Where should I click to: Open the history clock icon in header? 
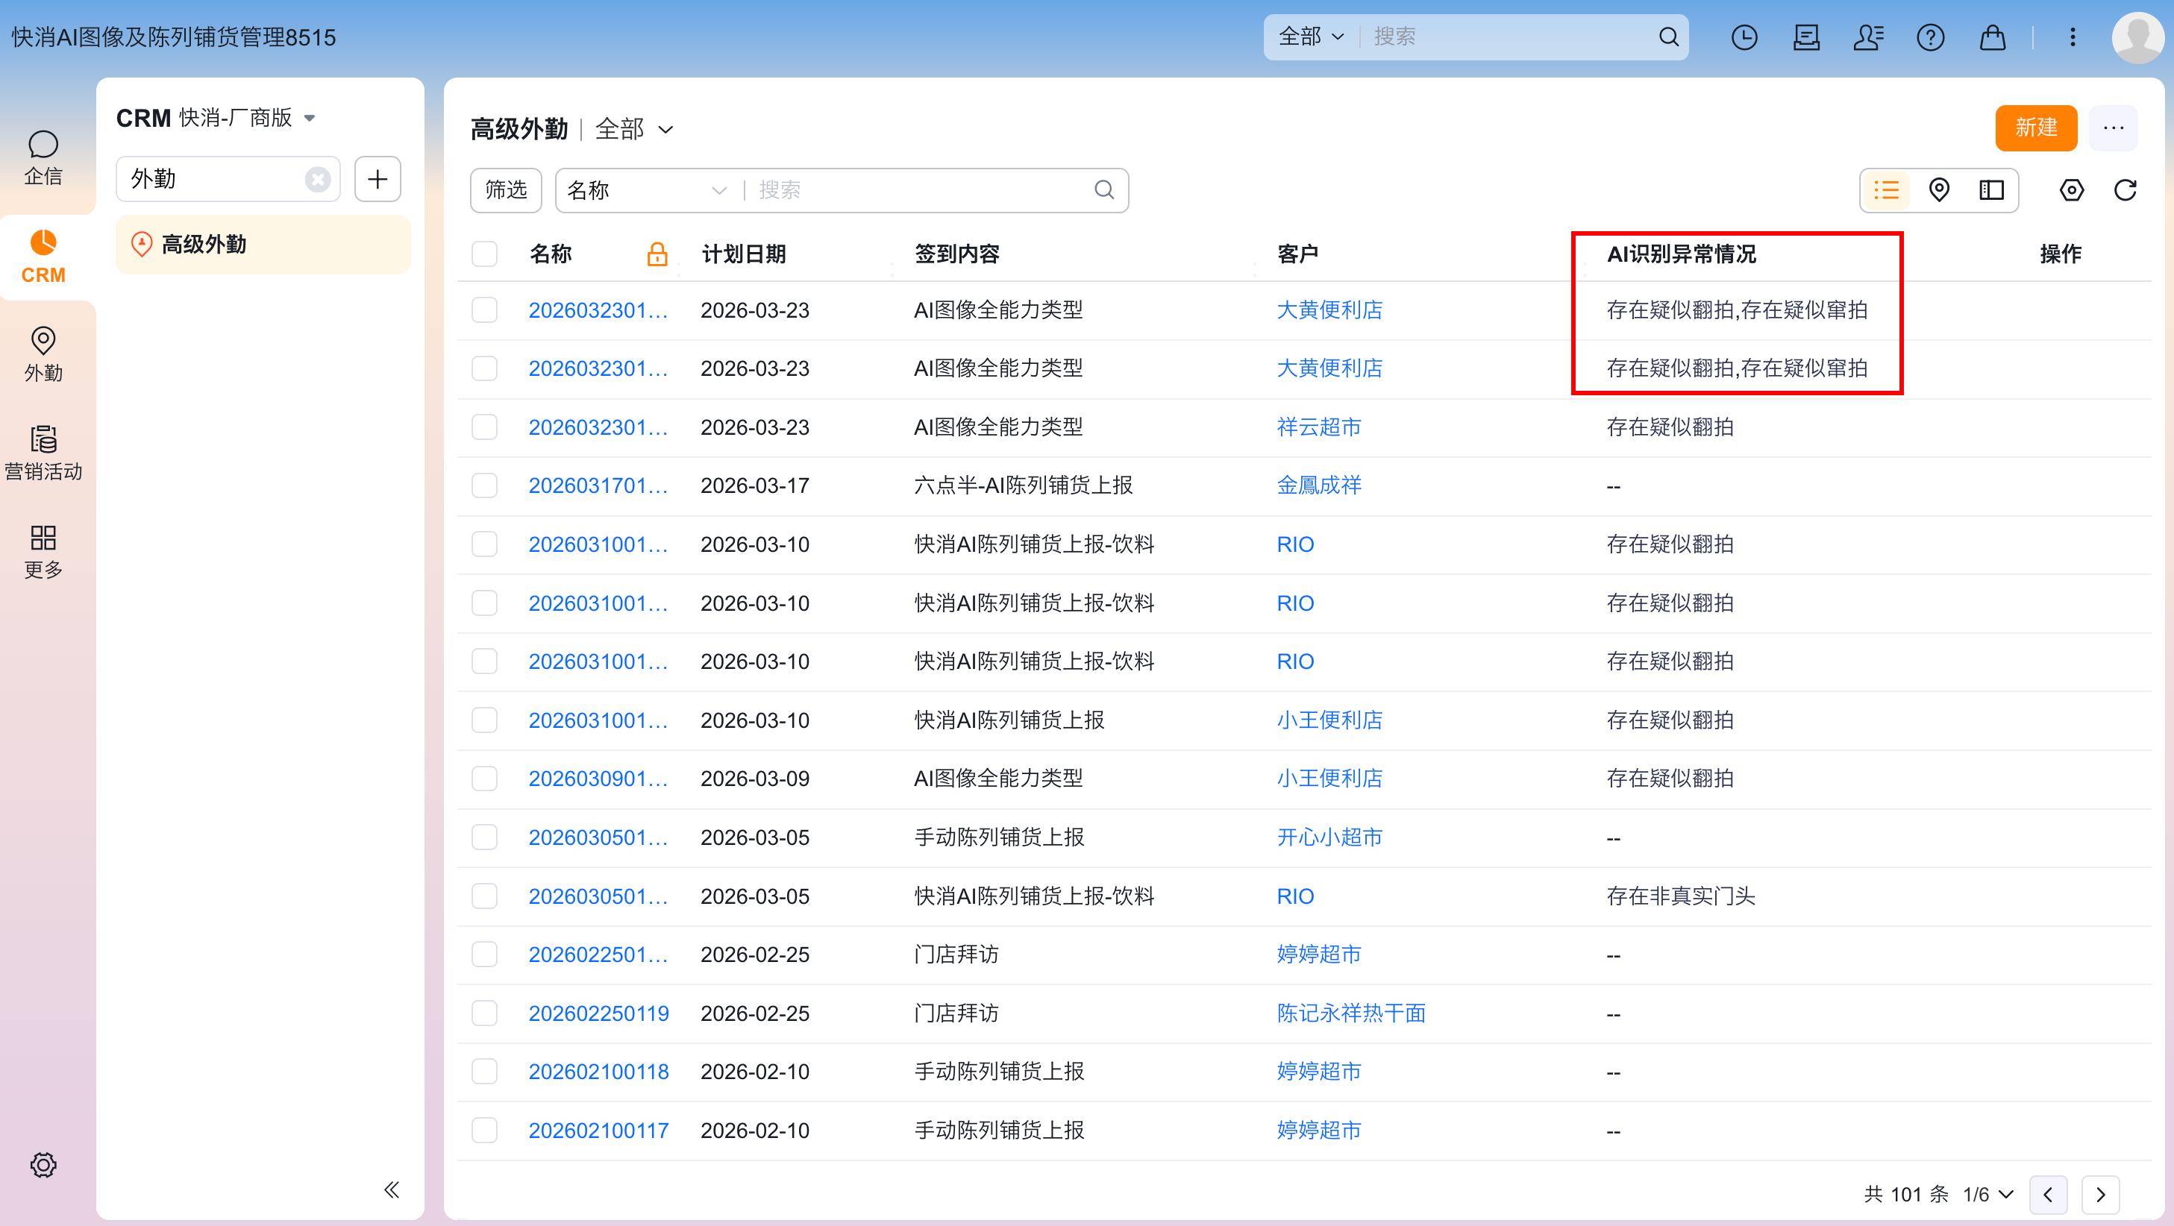tap(1744, 37)
